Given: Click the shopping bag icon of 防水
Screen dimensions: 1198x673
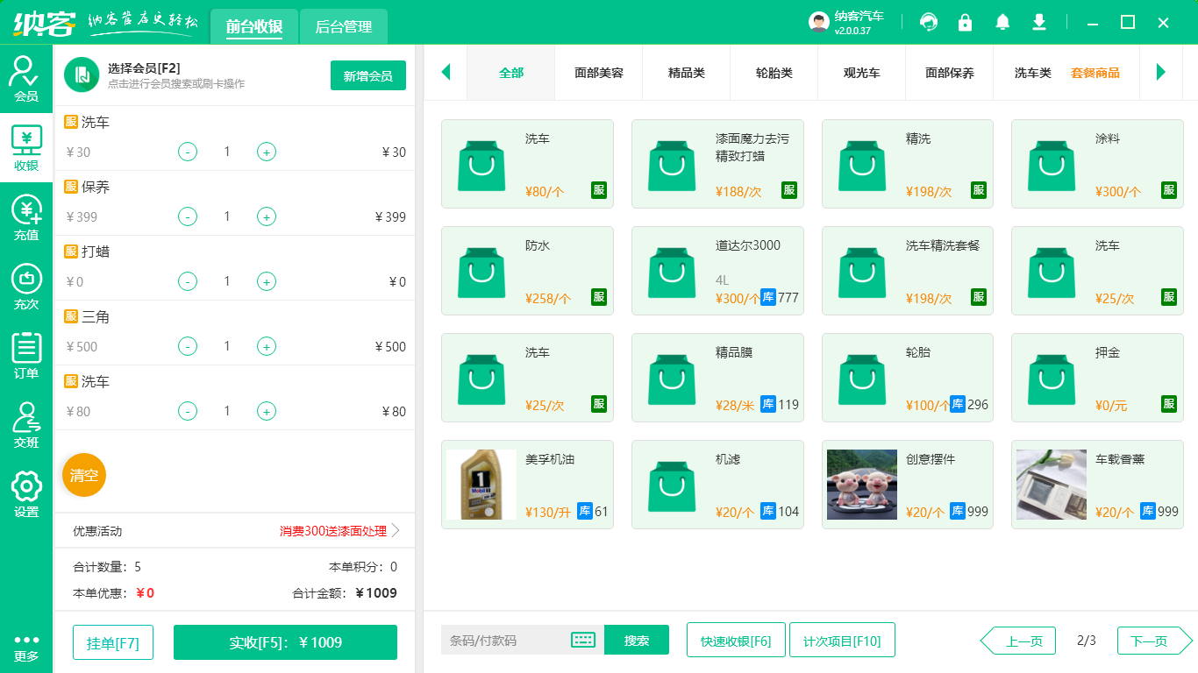Looking at the screenshot, I should point(481,272).
